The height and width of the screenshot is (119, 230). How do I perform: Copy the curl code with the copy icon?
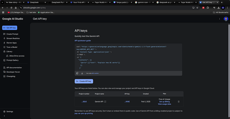[77, 73]
